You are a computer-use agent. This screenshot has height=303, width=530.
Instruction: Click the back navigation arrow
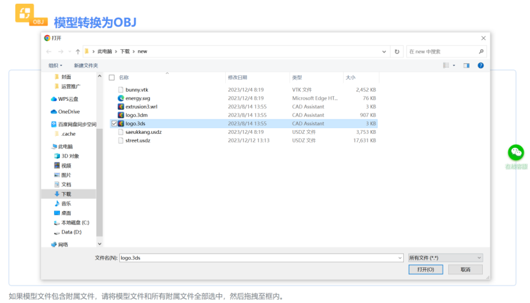click(x=48, y=52)
